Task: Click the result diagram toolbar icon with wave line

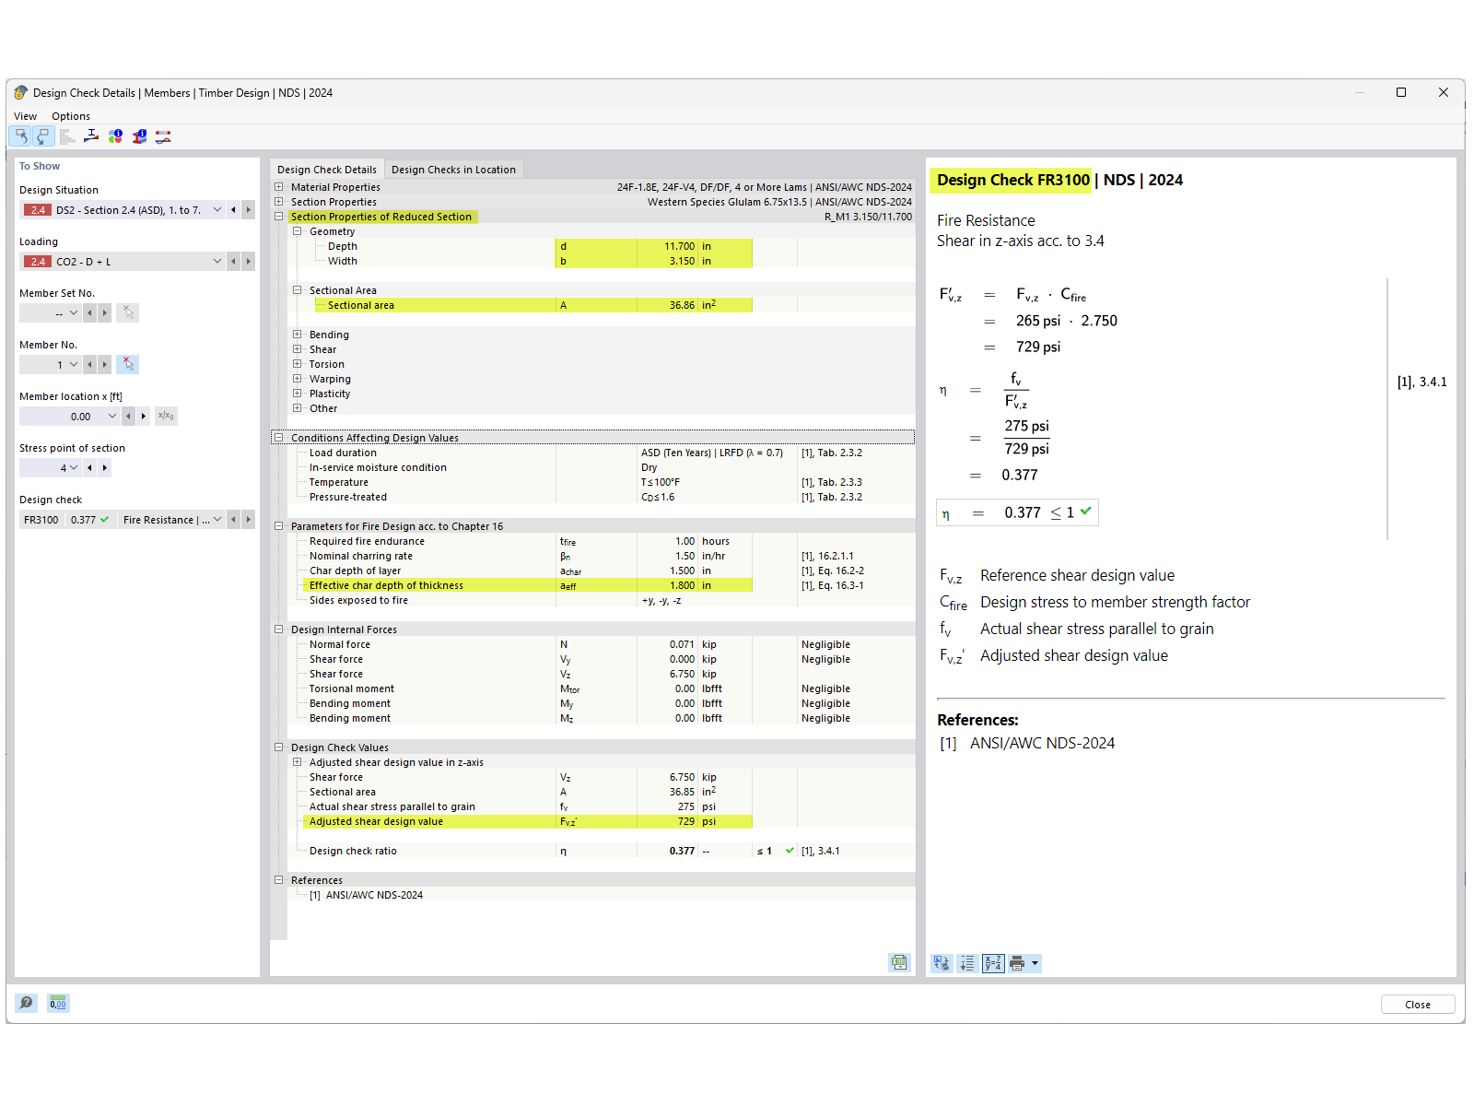Action: click(x=163, y=136)
